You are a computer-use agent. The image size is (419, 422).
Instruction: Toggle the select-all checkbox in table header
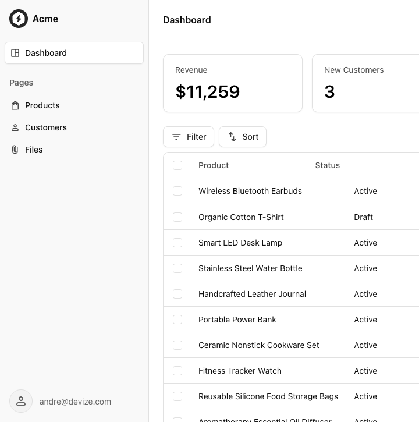[177, 165]
